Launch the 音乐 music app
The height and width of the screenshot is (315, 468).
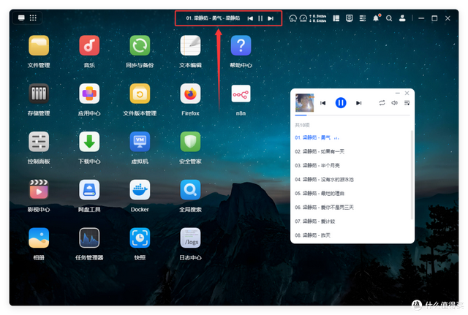coord(89,45)
